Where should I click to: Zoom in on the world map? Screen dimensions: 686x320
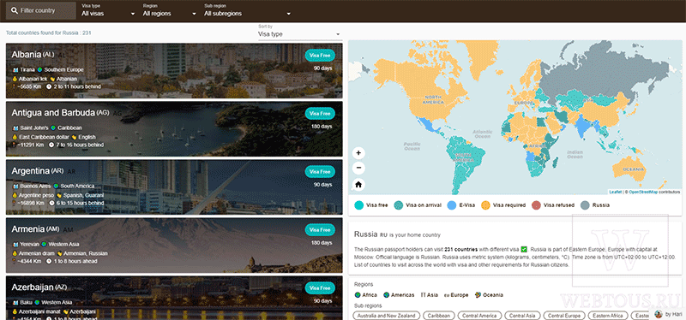pyautogui.click(x=358, y=153)
